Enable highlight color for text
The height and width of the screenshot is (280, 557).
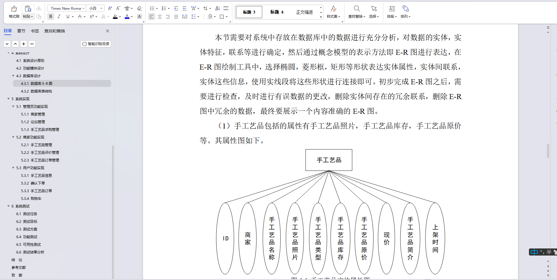coord(115,17)
